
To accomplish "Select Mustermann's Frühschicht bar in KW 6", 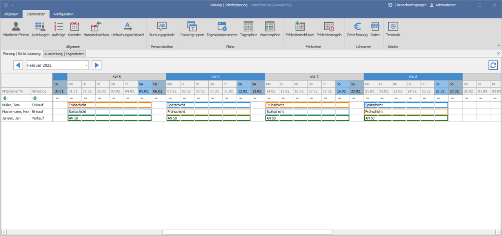I will 208,112.
